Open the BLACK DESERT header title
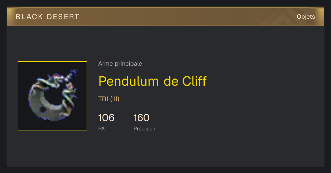Viewport: 331px width, 173px height. 47,17
